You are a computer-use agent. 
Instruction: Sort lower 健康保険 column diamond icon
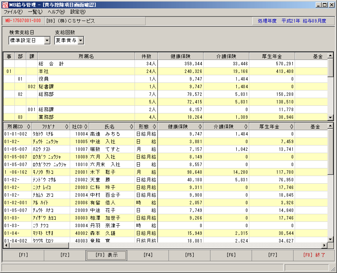[x=200, y=127]
